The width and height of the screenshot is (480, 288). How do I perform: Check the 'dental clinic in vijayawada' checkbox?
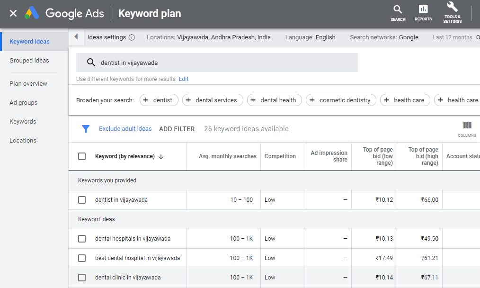[x=82, y=278]
